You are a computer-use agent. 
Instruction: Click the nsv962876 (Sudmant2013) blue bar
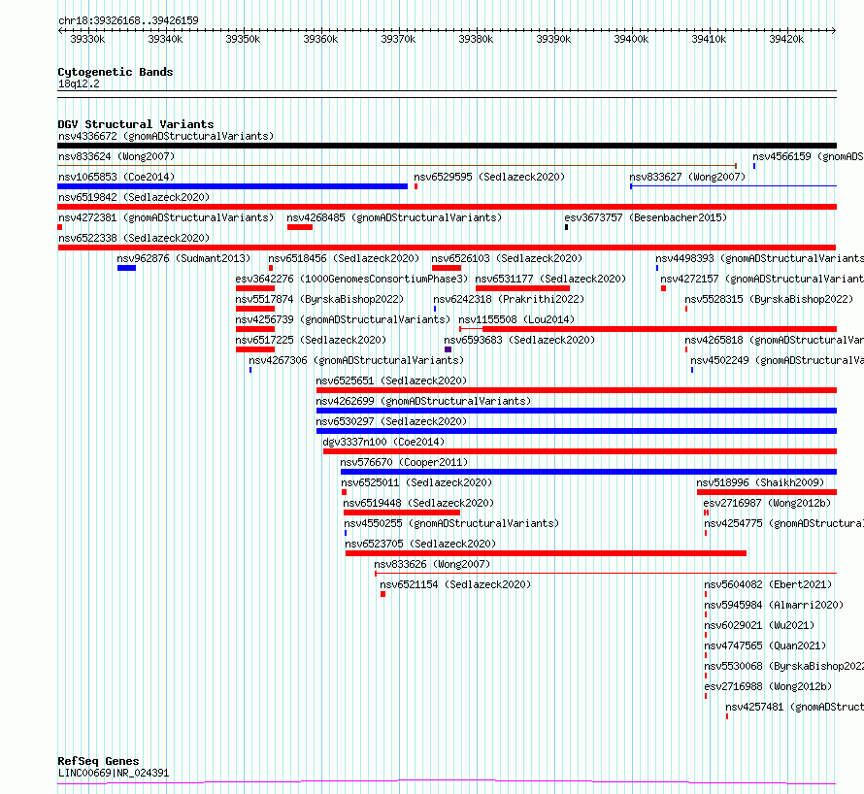127,268
